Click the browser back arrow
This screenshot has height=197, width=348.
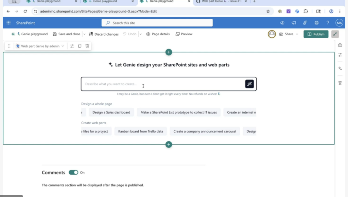[x=8, y=11]
